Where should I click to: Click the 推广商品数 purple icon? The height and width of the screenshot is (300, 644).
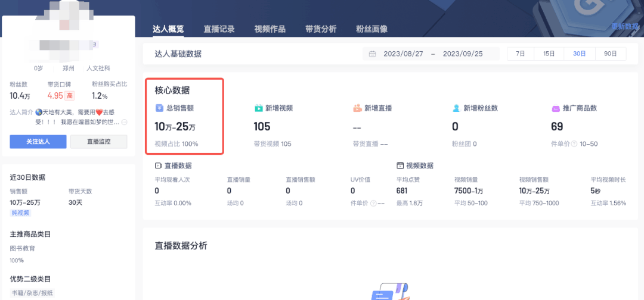pyautogui.click(x=555, y=108)
